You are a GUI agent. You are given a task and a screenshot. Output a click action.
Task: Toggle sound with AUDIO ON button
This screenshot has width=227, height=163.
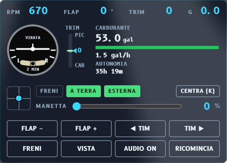[140, 149]
